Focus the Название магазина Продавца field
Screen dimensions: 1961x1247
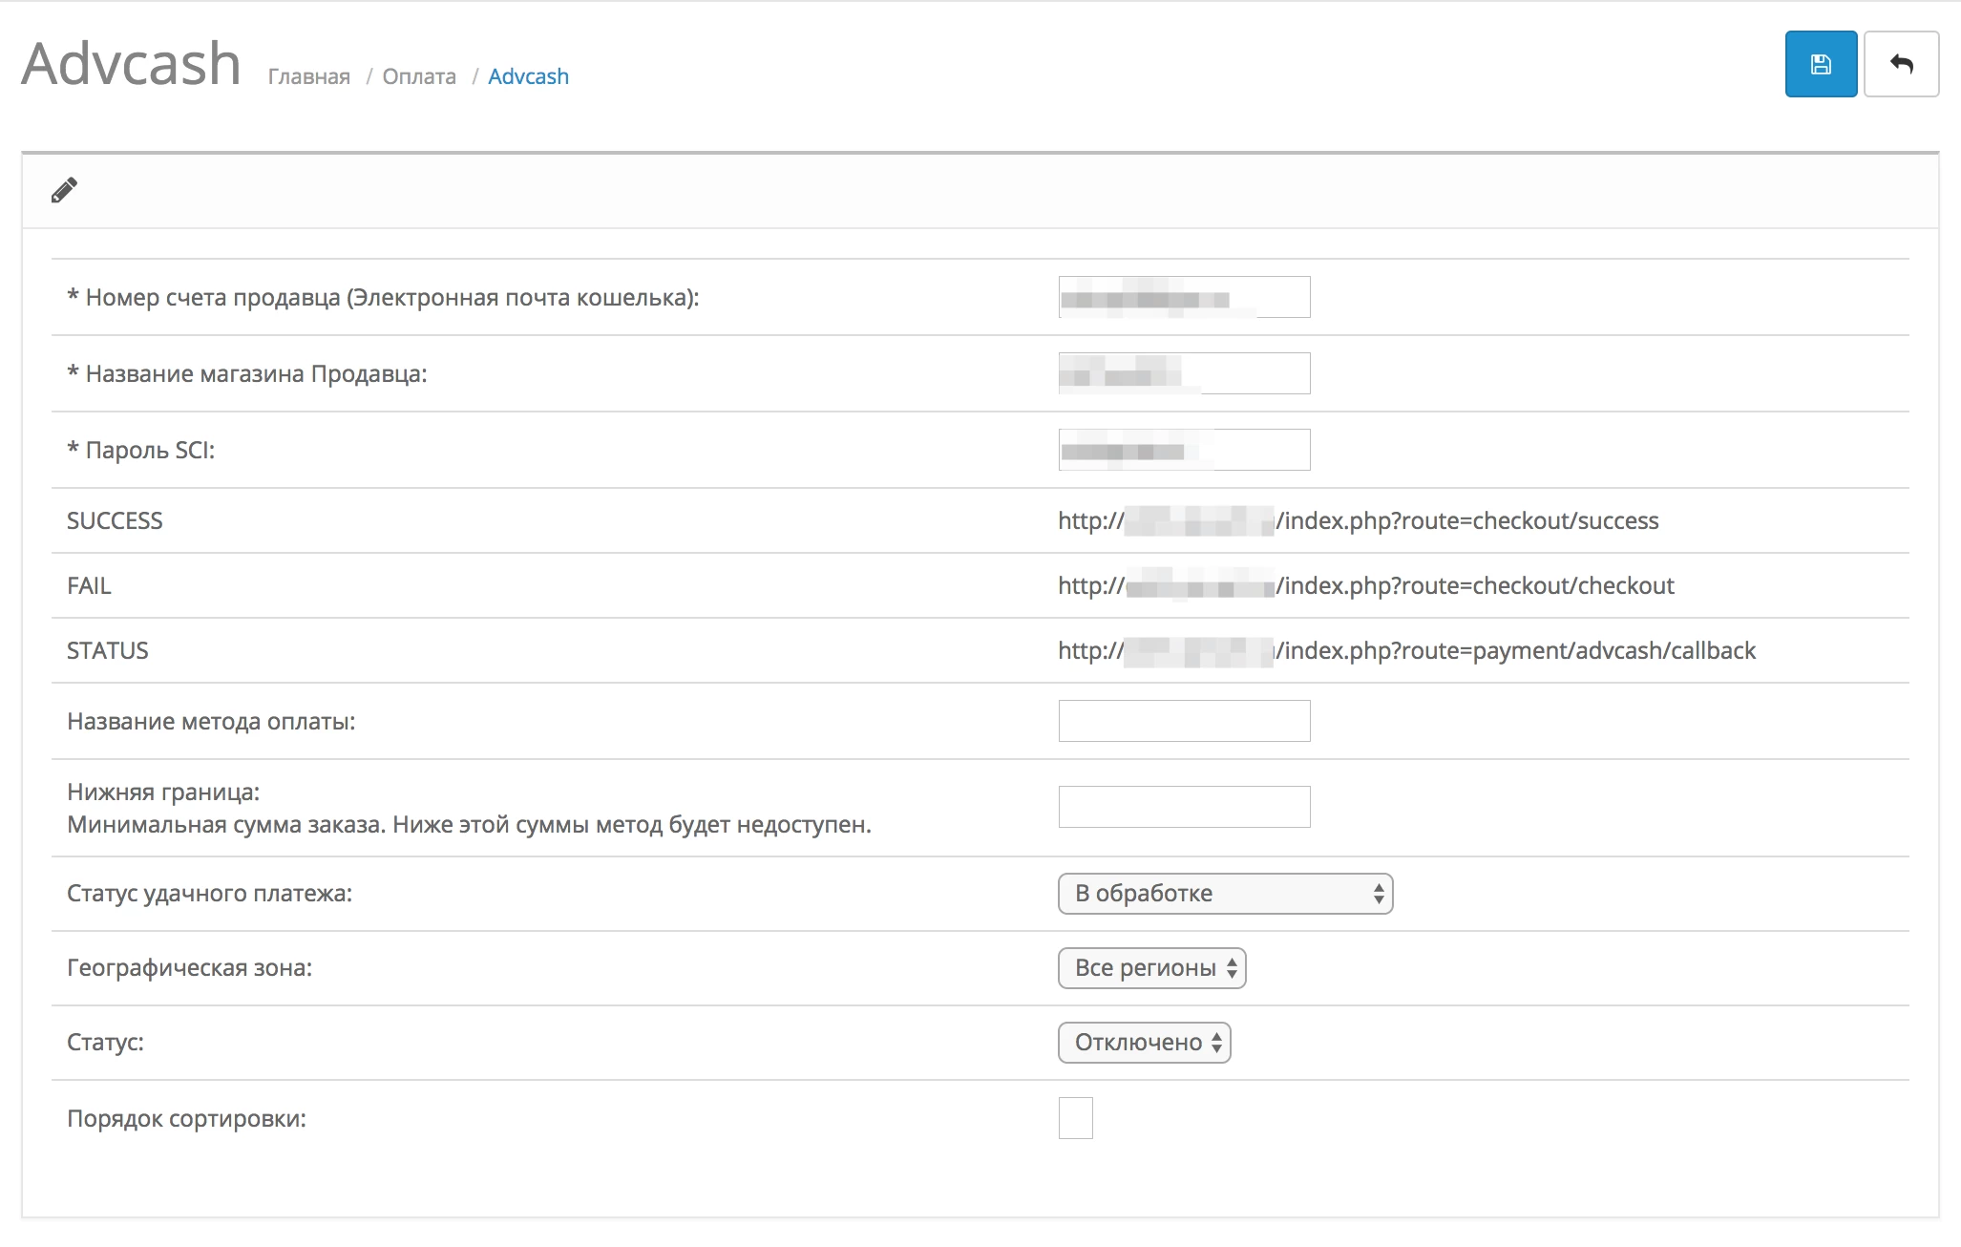point(1184,373)
